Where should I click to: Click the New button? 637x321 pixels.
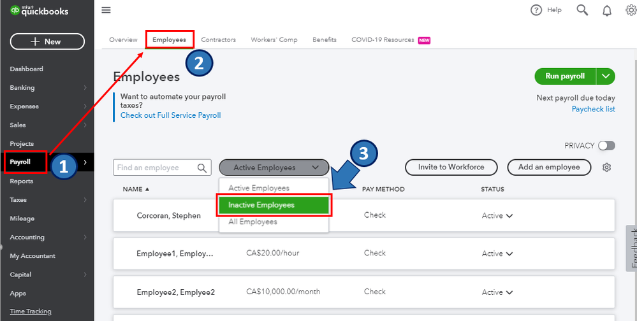point(47,41)
